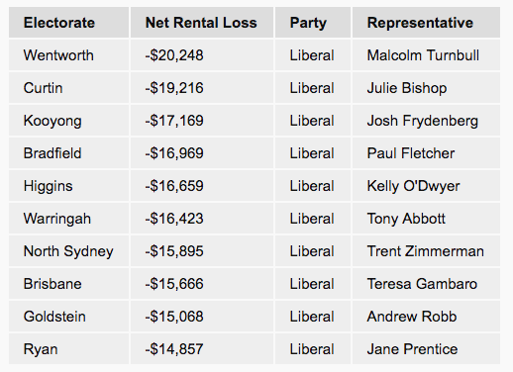
Task: Select the Josh Frydenberg cell
Action: 426,121
